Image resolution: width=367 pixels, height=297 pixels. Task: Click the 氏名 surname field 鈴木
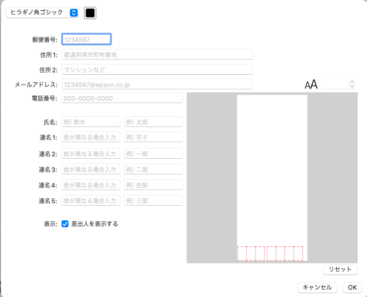click(91, 122)
